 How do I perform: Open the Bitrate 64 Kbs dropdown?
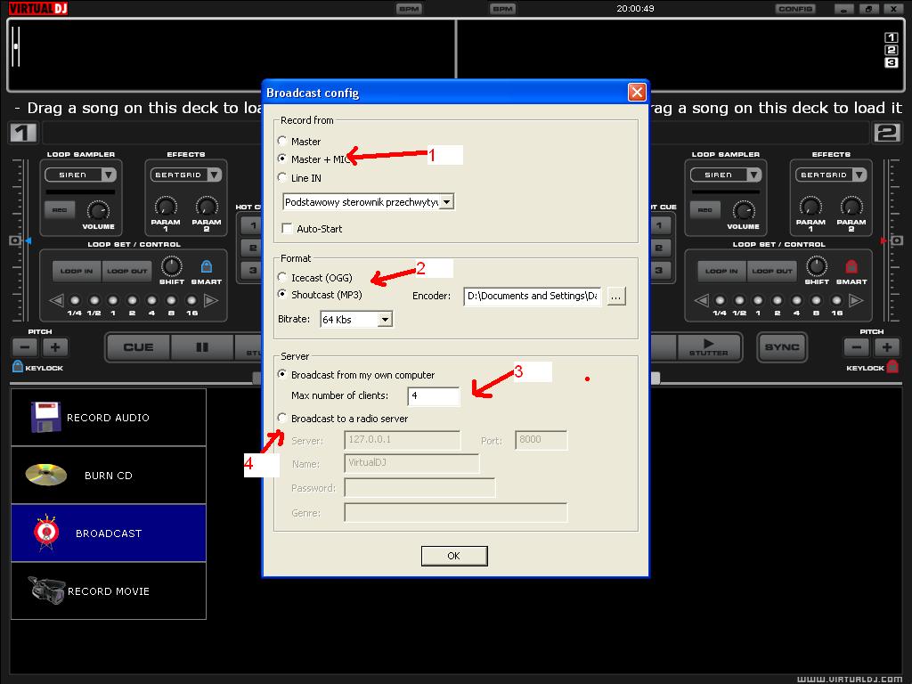(x=385, y=320)
